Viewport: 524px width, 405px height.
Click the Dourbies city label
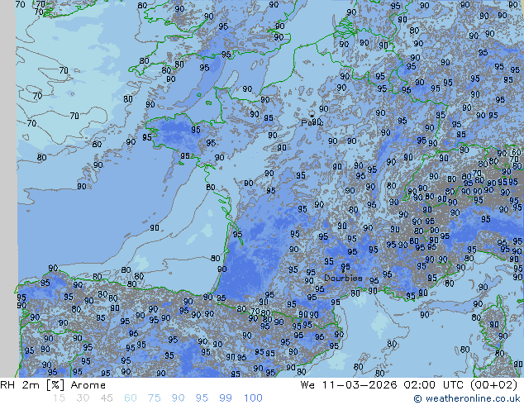coord(343,278)
